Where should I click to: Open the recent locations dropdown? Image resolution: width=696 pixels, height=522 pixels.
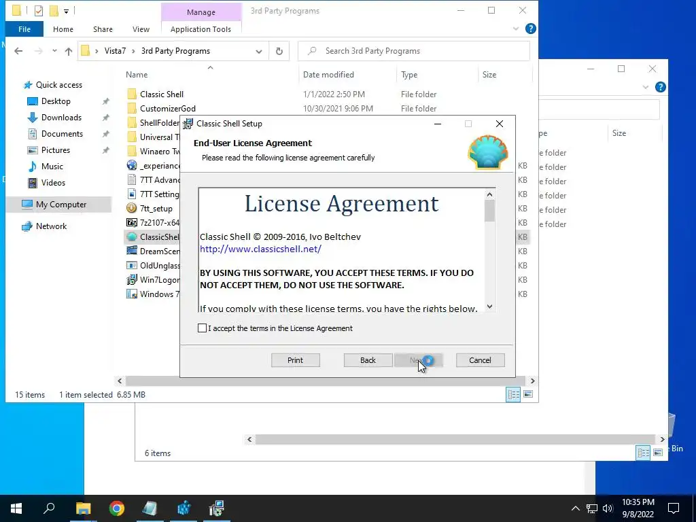(x=54, y=51)
